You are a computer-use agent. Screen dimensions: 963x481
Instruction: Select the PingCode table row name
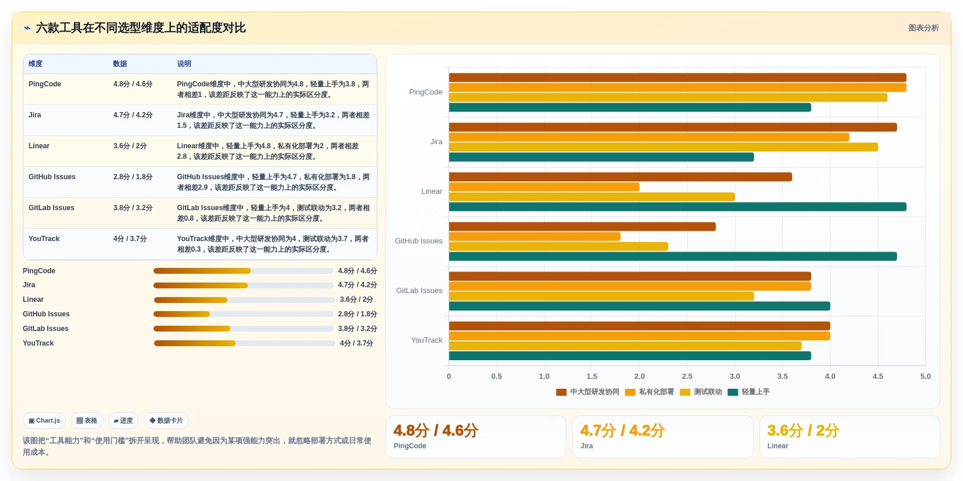coord(45,84)
